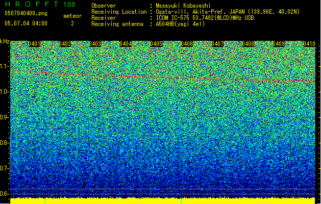Image resolution: width=321 pixels, height=204 pixels.
Task: Click the HROFFT 1.0.0 title text
Action: pos(40,4)
